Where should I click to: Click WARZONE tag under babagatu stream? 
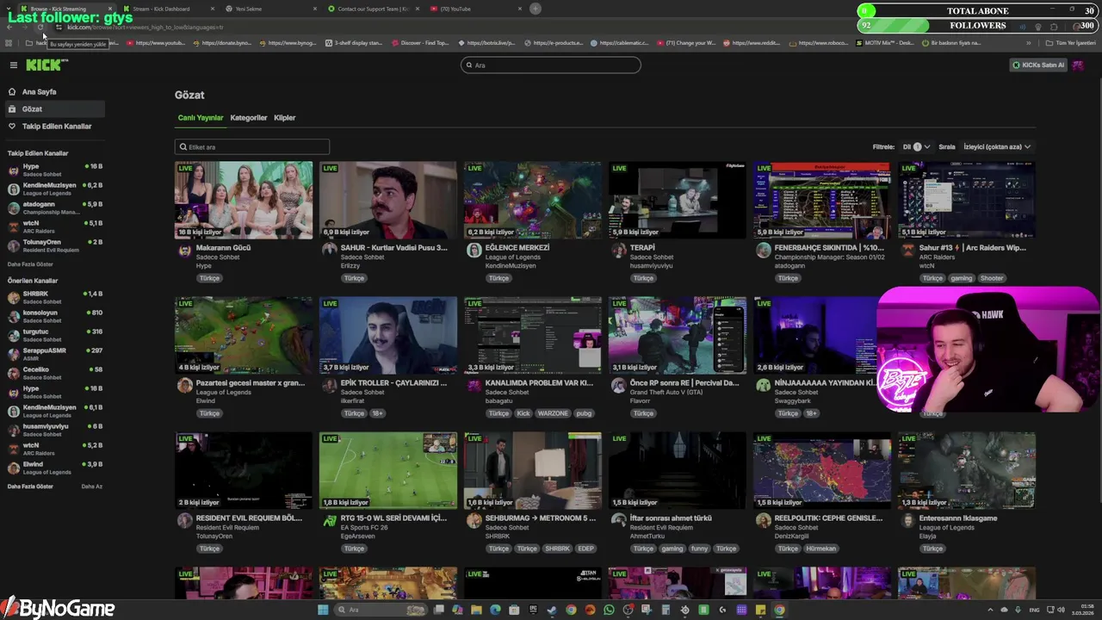553,413
